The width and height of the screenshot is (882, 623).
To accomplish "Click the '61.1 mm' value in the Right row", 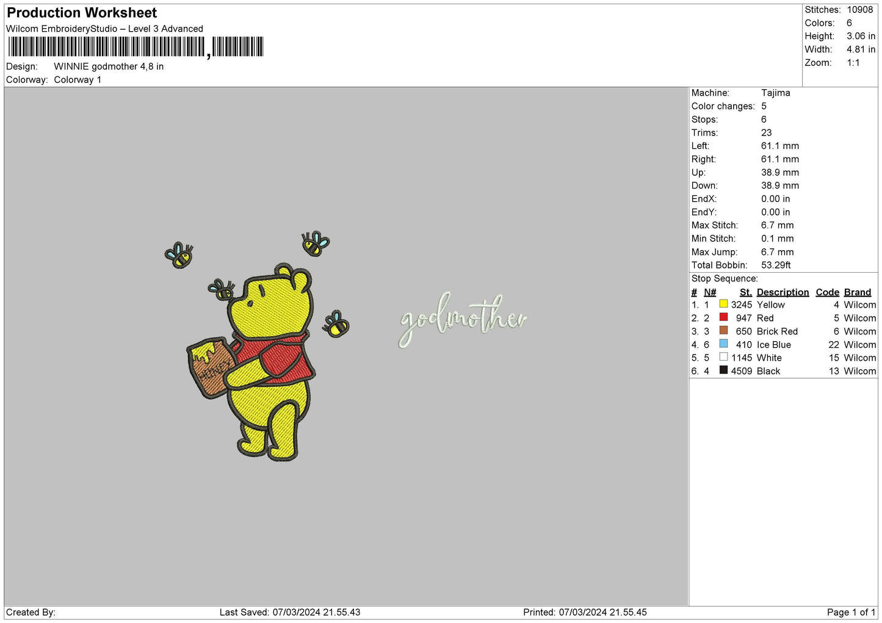I will (779, 159).
